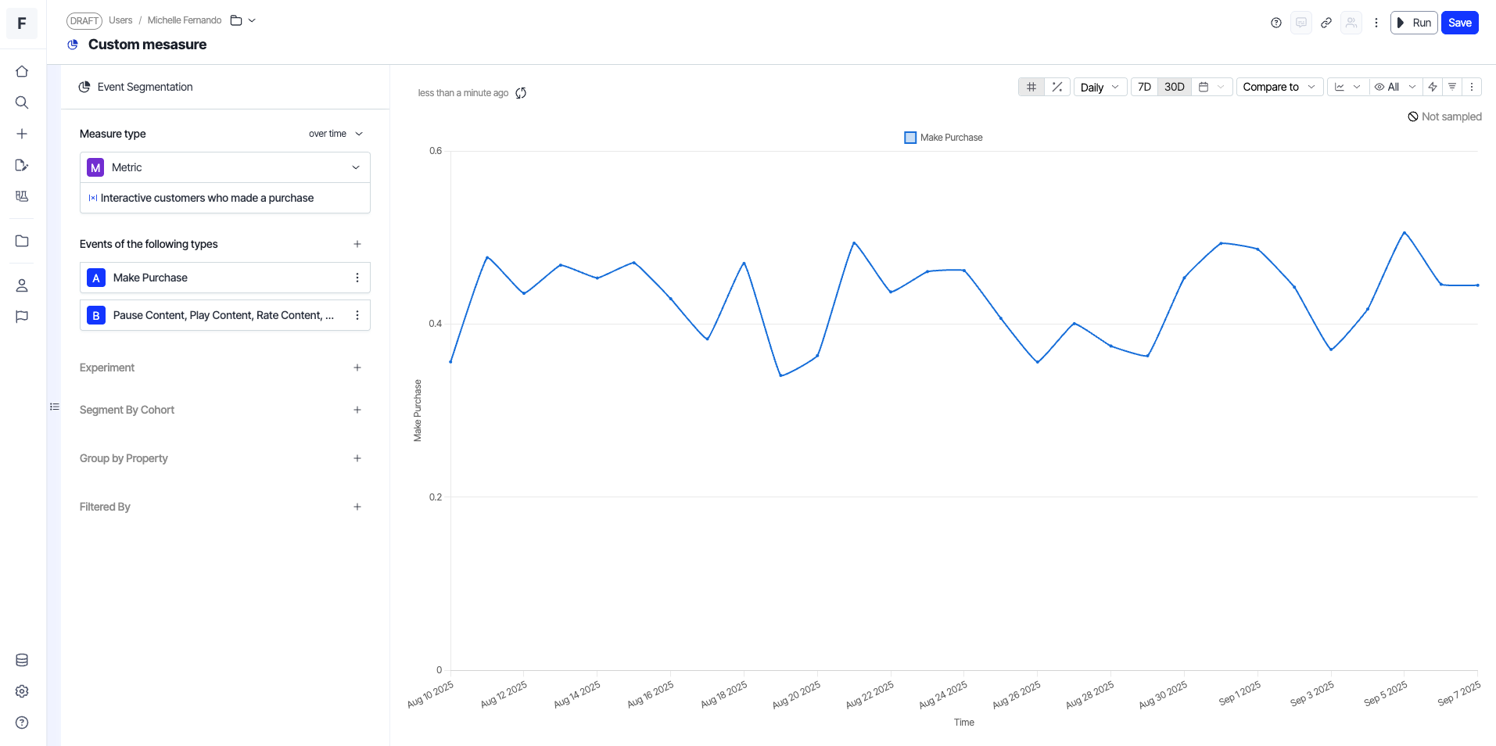Open the Make Purchase event options menu
The width and height of the screenshot is (1496, 746).
pos(357,278)
